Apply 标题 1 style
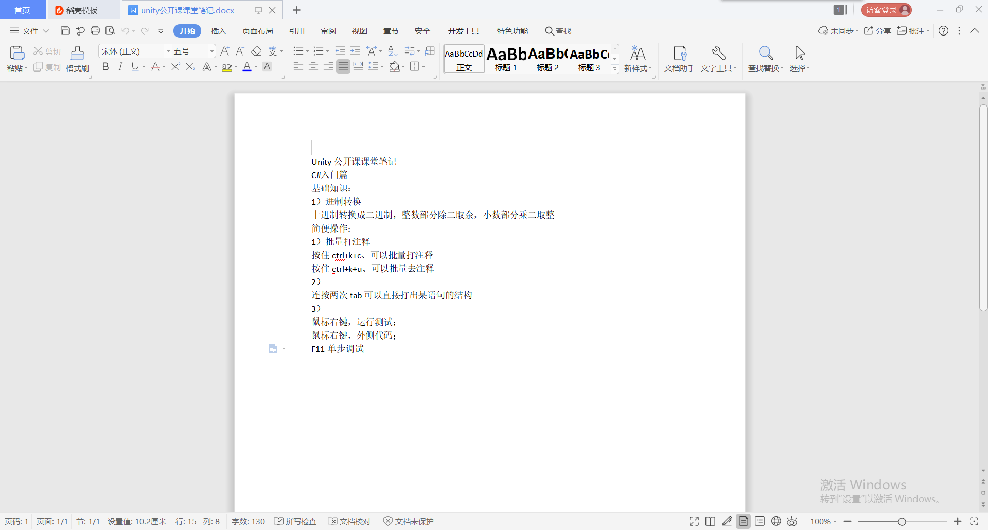The image size is (988, 530). pyautogui.click(x=506, y=59)
